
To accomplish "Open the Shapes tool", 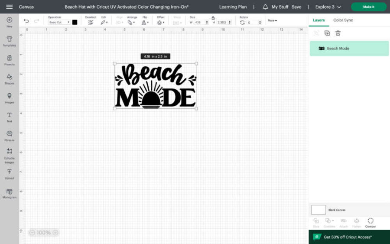I will point(9,78).
